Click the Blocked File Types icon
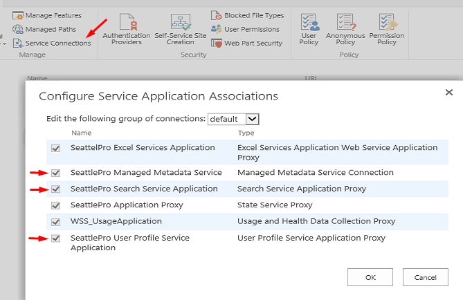The width and height of the screenshot is (463, 300). pyautogui.click(x=216, y=15)
